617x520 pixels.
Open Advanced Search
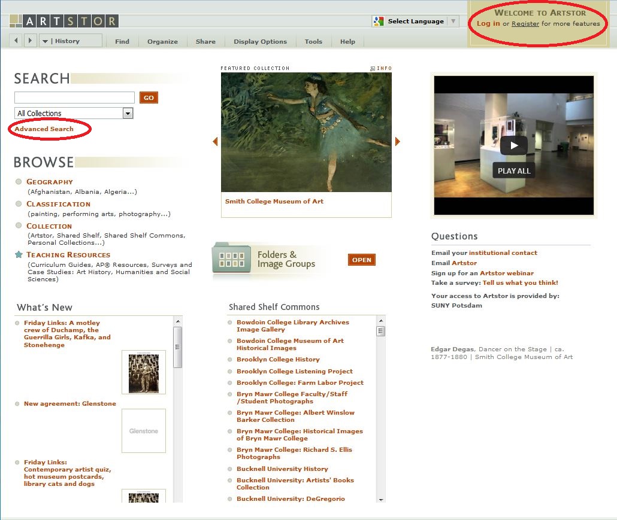click(x=44, y=129)
